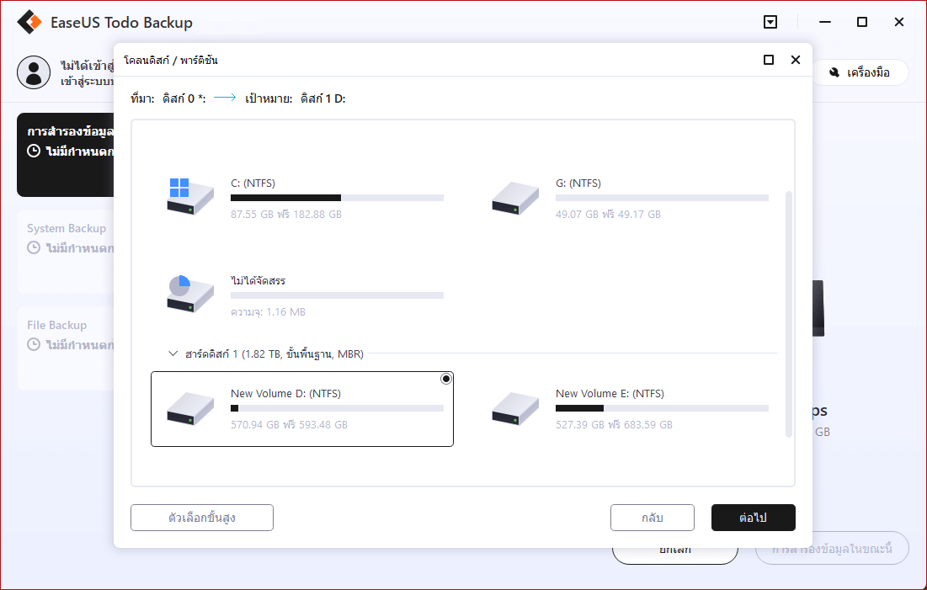Click the 1.16 MB capacity text
The image size is (927, 590).
click(268, 311)
